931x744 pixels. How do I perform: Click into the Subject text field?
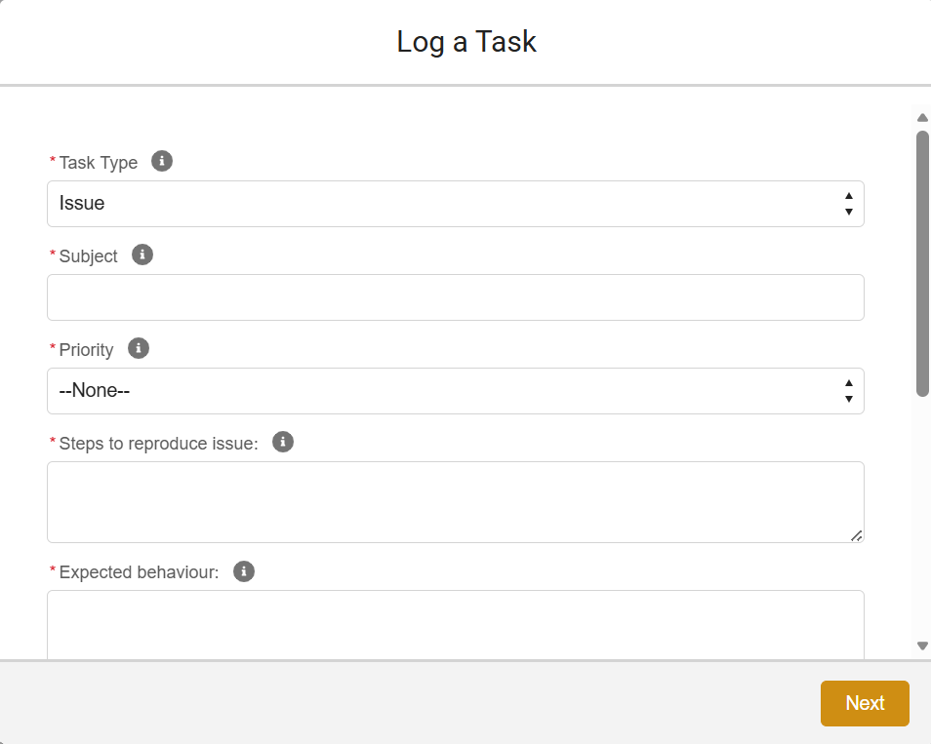(x=455, y=297)
